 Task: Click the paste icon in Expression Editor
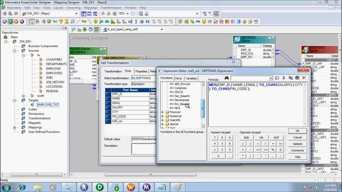tap(297, 78)
